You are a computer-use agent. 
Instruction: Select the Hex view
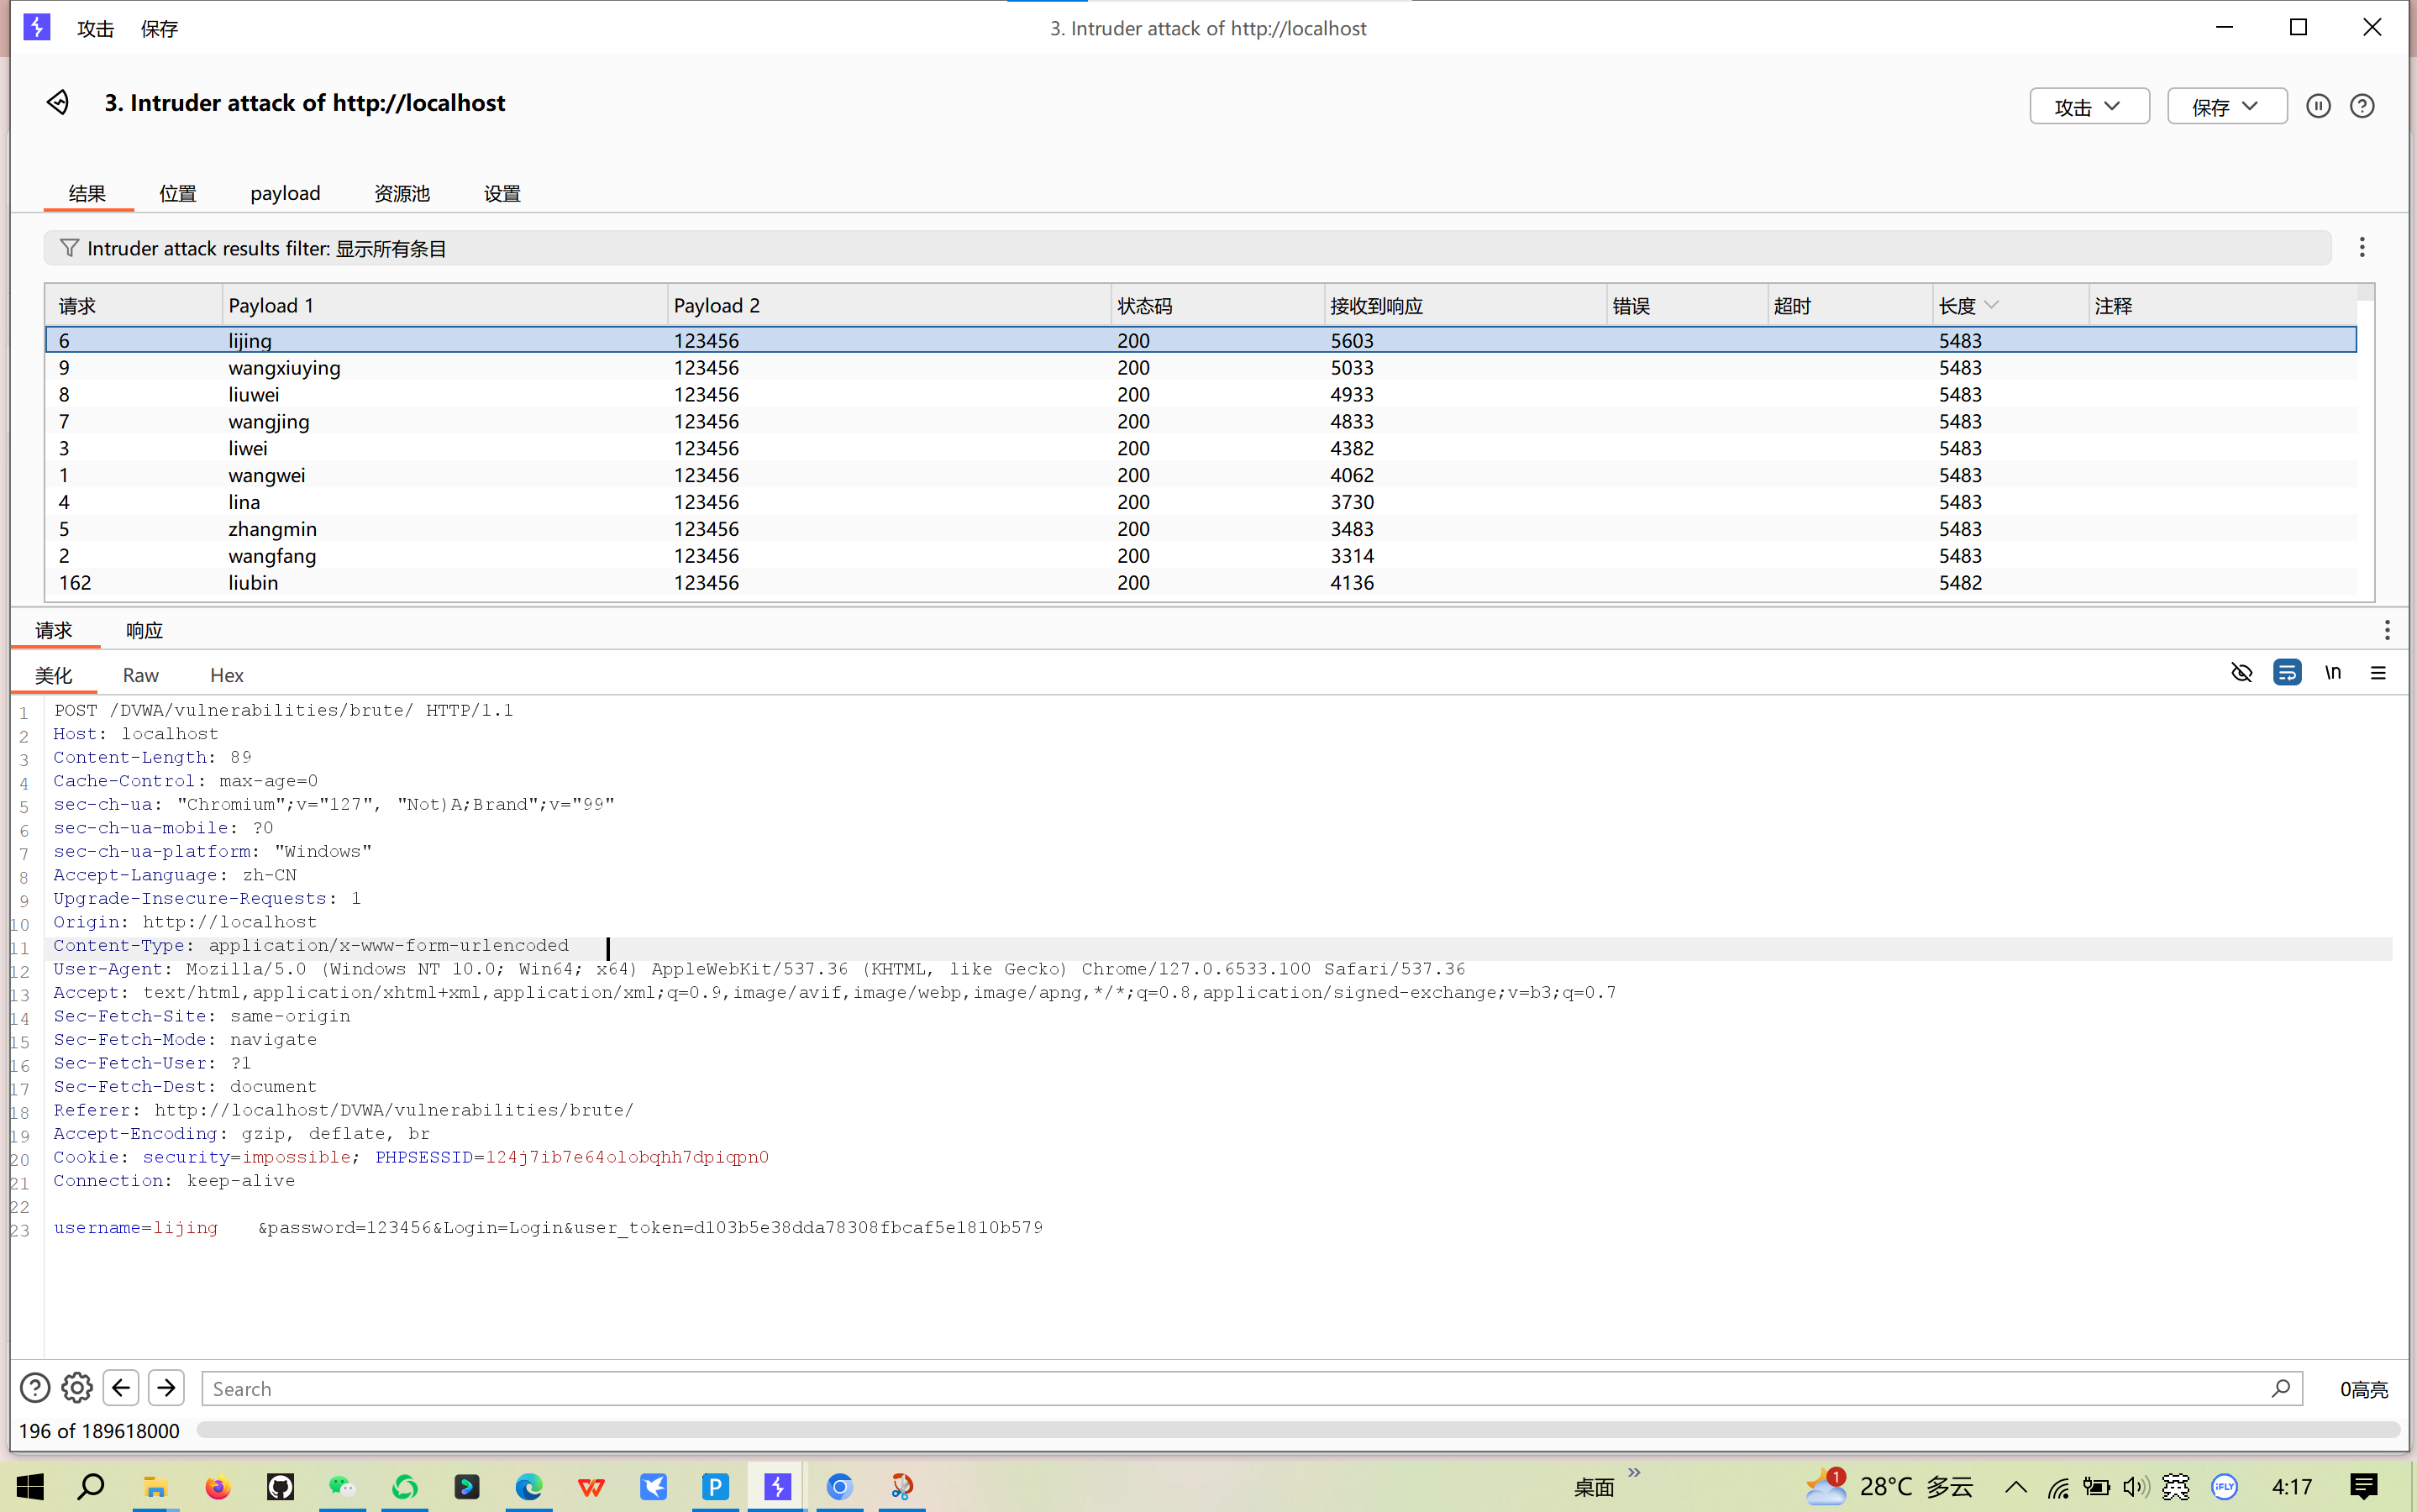tap(226, 675)
